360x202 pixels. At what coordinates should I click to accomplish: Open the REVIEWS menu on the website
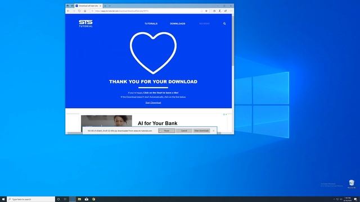(x=204, y=24)
